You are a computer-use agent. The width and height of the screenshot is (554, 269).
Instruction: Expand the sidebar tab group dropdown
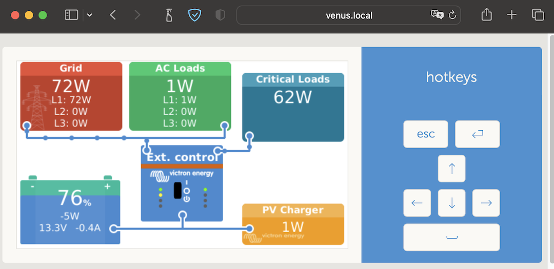coord(90,15)
